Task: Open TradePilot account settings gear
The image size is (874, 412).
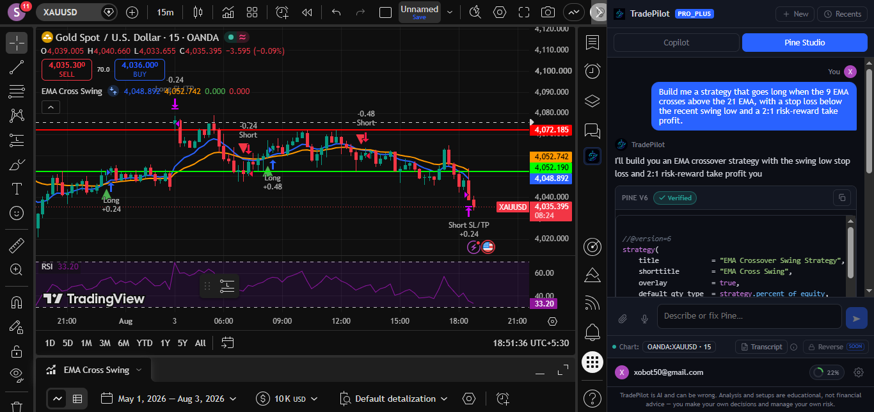Action: 859,372
